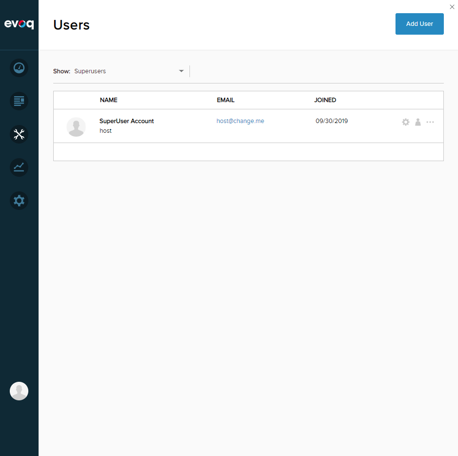Viewport: 458px width, 456px height.
Task: Open the Dashboard gauge icon in sidebar
Action: [x=19, y=68]
